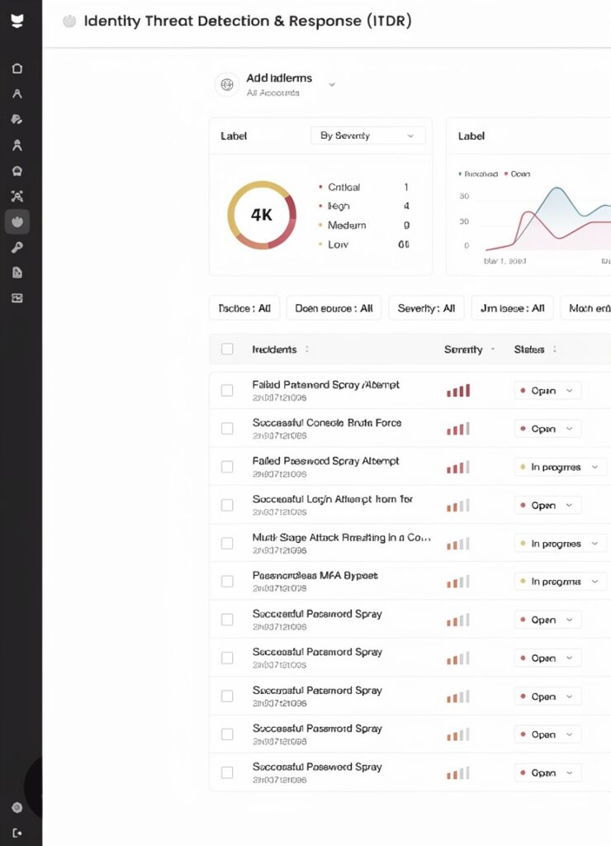Open status dropdown for Multi Stage Attack row
This screenshot has width=611, height=846.
[560, 544]
